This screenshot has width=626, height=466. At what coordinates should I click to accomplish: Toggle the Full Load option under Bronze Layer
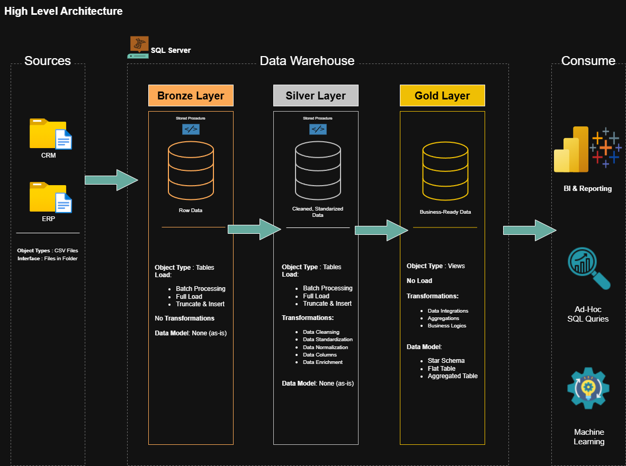coord(189,296)
